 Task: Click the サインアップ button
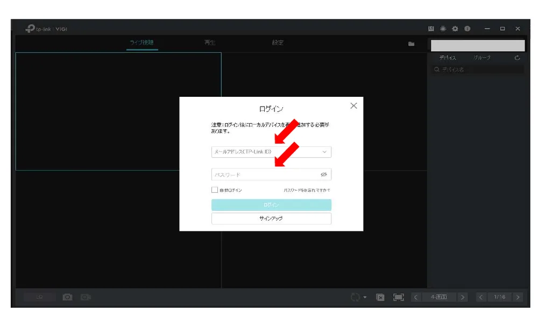coord(271,219)
